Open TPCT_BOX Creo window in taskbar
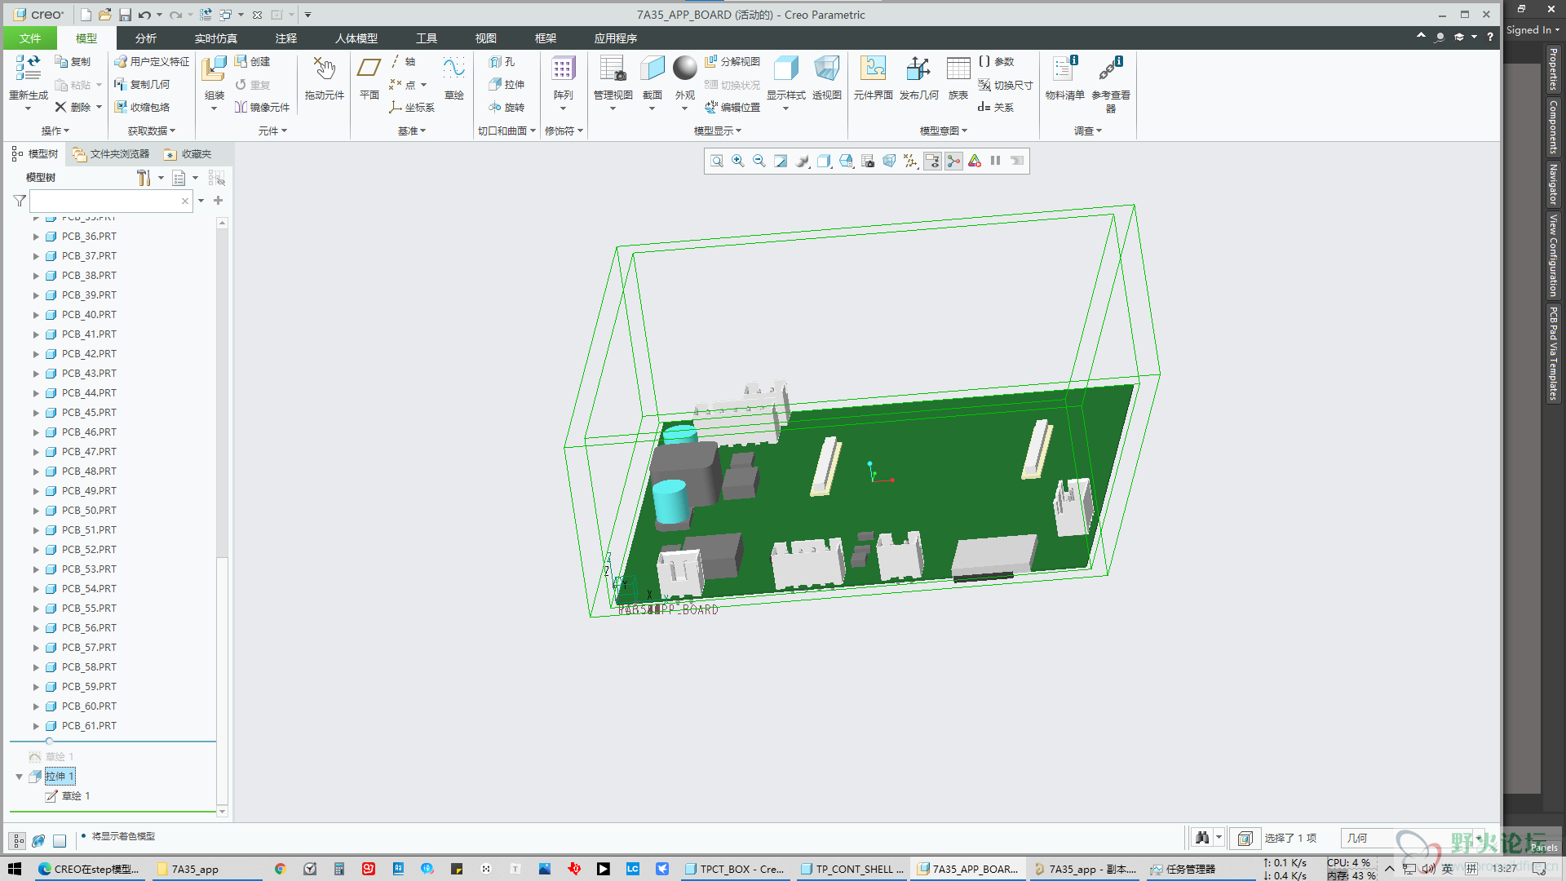Image resolution: width=1566 pixels, height=881 pixels. click(735, 869)
